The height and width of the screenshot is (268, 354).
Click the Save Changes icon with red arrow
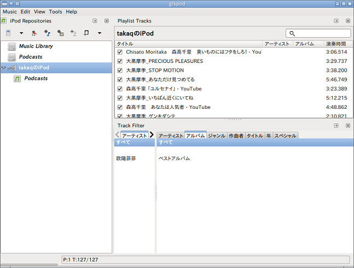pos(34,33)
